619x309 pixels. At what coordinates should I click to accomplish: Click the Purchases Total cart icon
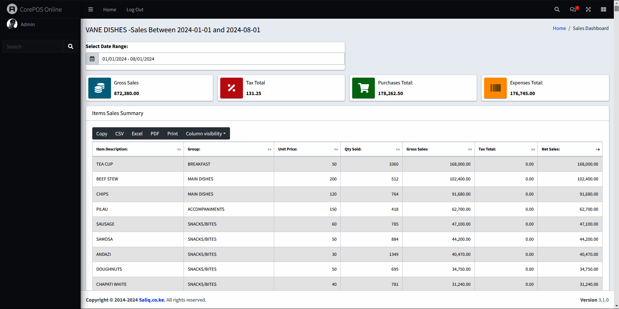364,88
